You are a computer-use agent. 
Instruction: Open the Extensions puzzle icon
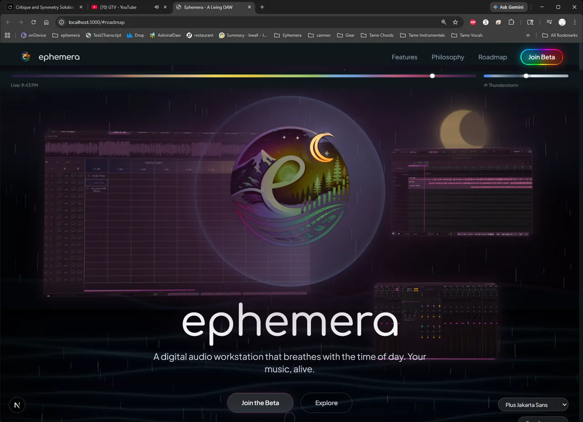[x=511, y=22]
